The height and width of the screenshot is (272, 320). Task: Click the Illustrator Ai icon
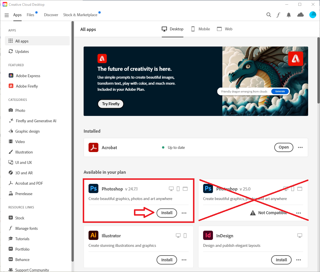coord(93,235)
